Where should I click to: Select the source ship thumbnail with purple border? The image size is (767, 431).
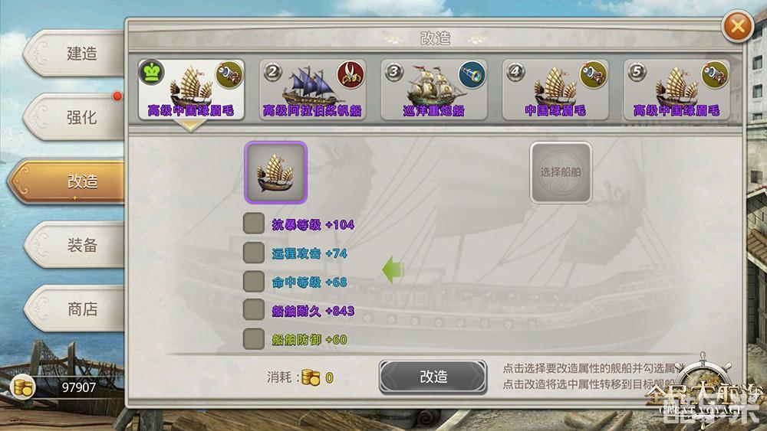coord(276,172)
